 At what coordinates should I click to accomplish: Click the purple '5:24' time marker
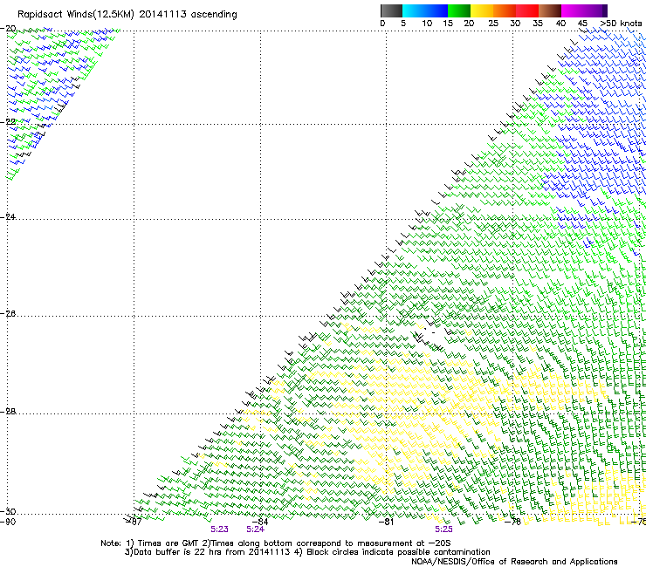coord(255,529)
